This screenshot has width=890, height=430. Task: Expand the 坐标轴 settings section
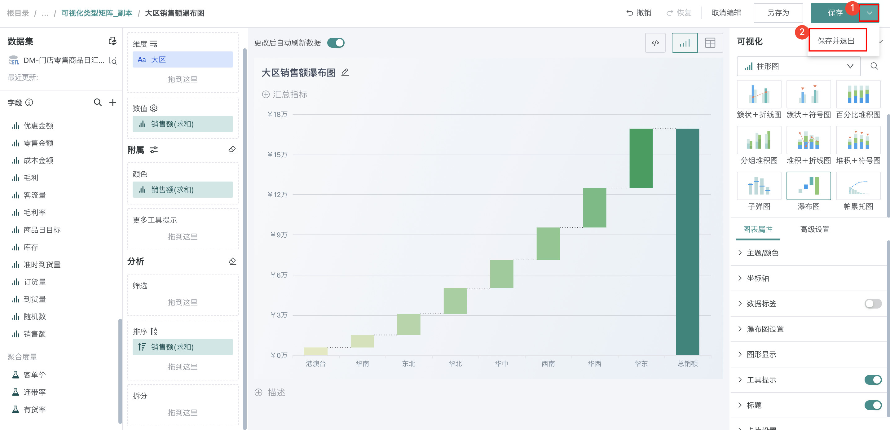coord(758,278)
